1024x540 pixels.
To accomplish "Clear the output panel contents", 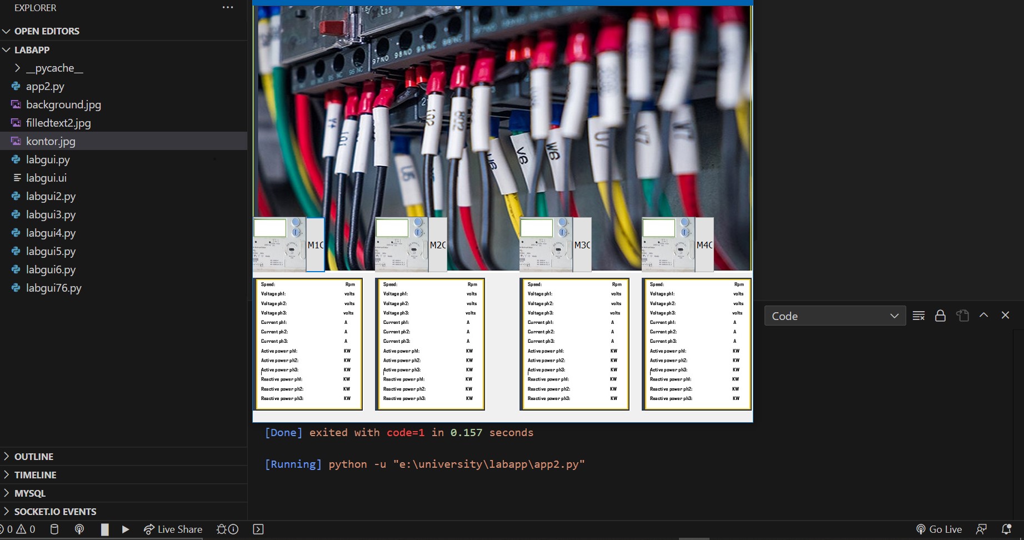I will click(x=918, y=316).
